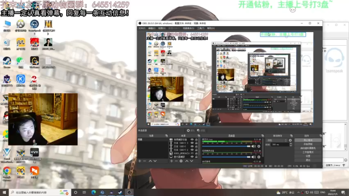Open transition properties gear in Scene Transitions
The width and height of the screenshot is (349, 196).
[290, 140]
